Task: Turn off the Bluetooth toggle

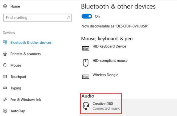Action: (87, 16)
